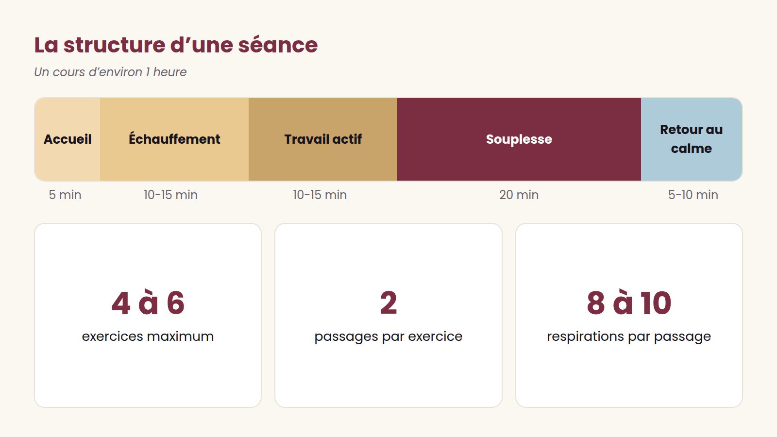Click the title "La structure d'une séance"
This screenshot has width=777, height=437.
point(176,45)
